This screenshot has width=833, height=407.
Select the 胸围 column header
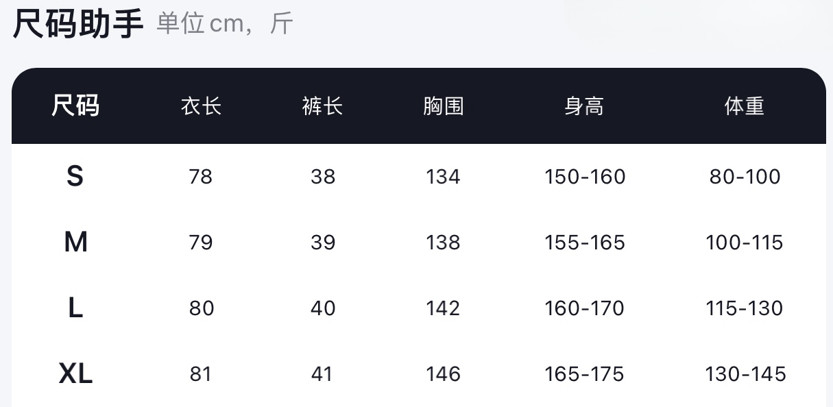click(x=444, y=106)
